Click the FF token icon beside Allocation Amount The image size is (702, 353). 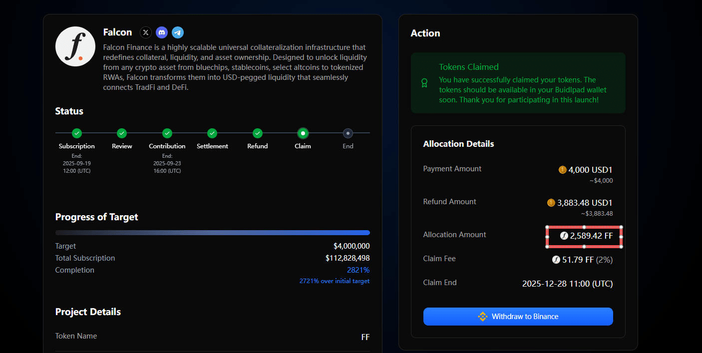(x=564, y=236)
